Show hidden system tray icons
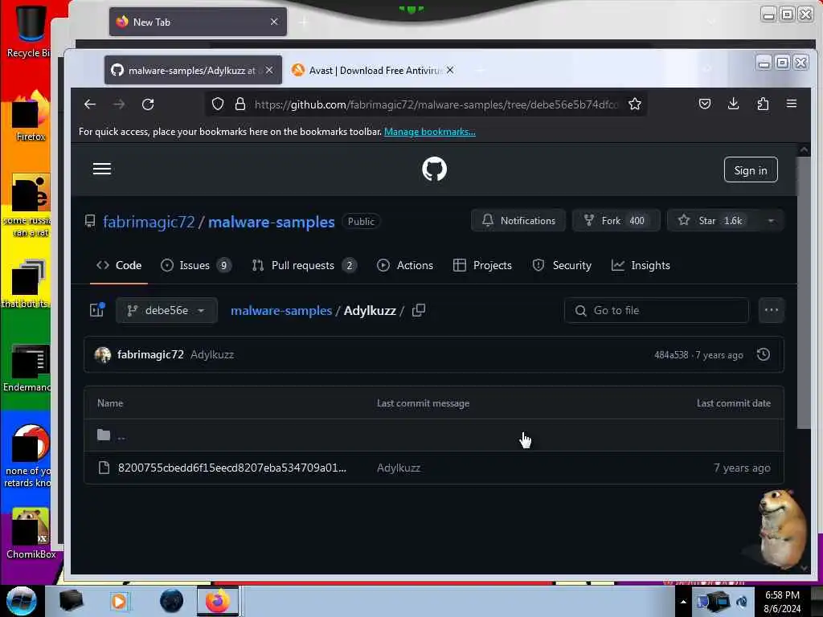Image resolution: width=823 pixels, height=617 pixels. coord(683,602)
